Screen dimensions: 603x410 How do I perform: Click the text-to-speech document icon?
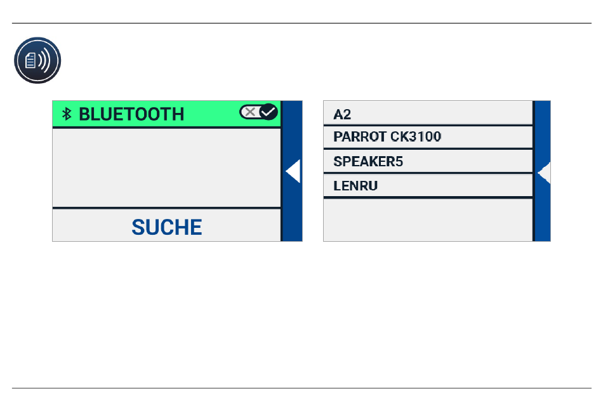coord(37,60)
